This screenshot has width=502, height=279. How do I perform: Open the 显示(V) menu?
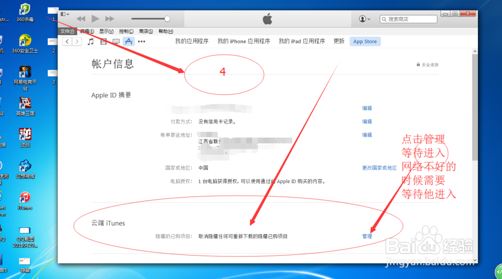(106, 31)
